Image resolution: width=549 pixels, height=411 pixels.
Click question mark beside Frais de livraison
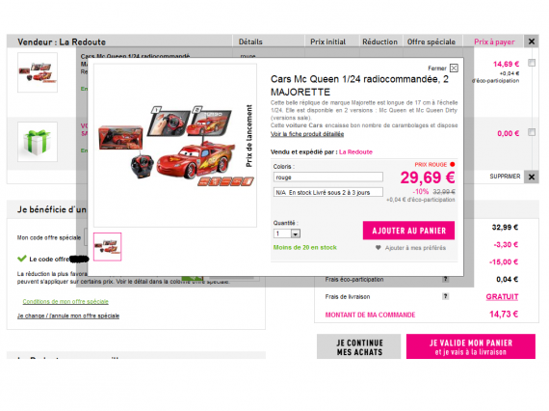pyautogui.click(x=445, y=296)
